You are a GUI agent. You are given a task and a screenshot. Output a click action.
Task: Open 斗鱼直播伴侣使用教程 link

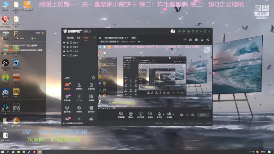(x=74, y=123)
